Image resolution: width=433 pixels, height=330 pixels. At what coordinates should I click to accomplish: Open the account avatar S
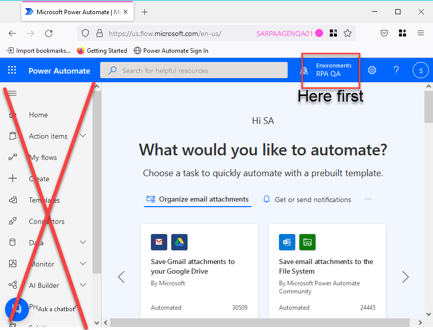421,70
